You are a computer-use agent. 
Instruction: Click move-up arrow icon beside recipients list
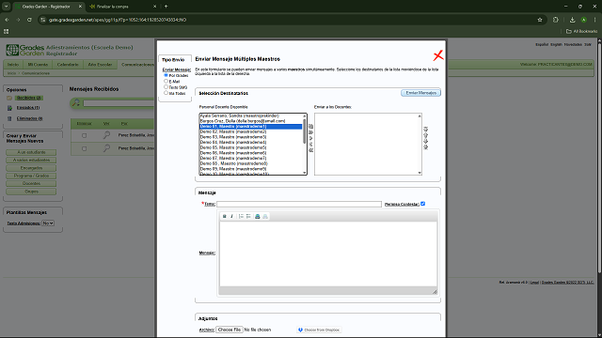(425, 135)
